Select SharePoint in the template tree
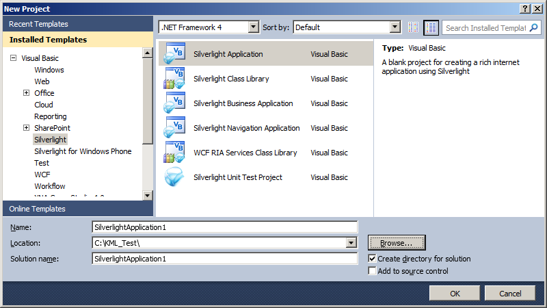This screenshot has width=547, height=308. click(x=53, y=128)
